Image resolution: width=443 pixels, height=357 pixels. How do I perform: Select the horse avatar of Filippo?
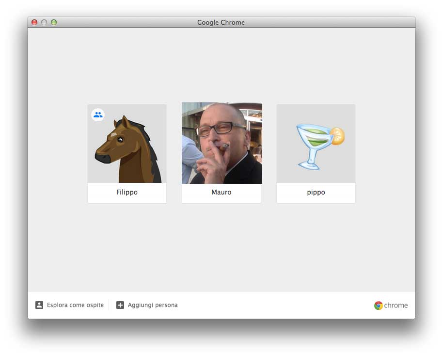pos(127,144)
